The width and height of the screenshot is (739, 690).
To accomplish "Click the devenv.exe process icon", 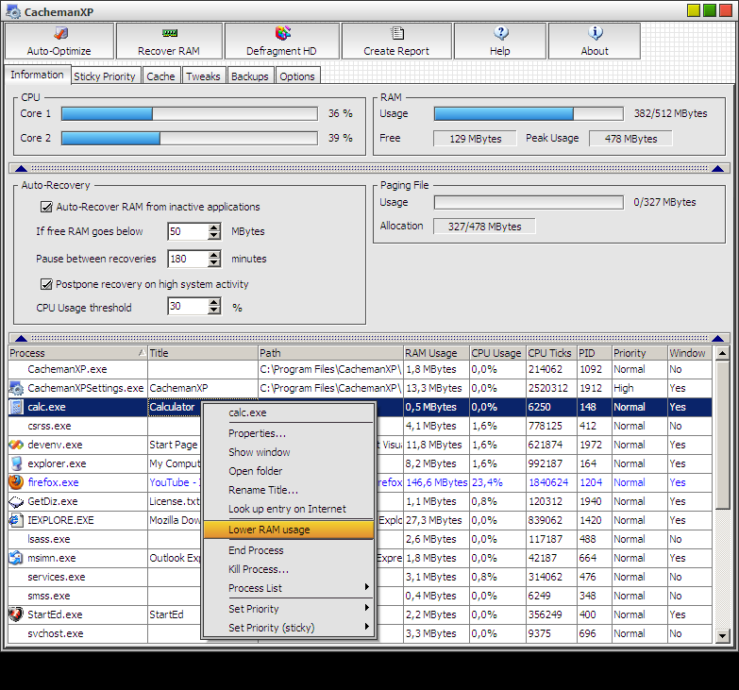I will [16, 445].
